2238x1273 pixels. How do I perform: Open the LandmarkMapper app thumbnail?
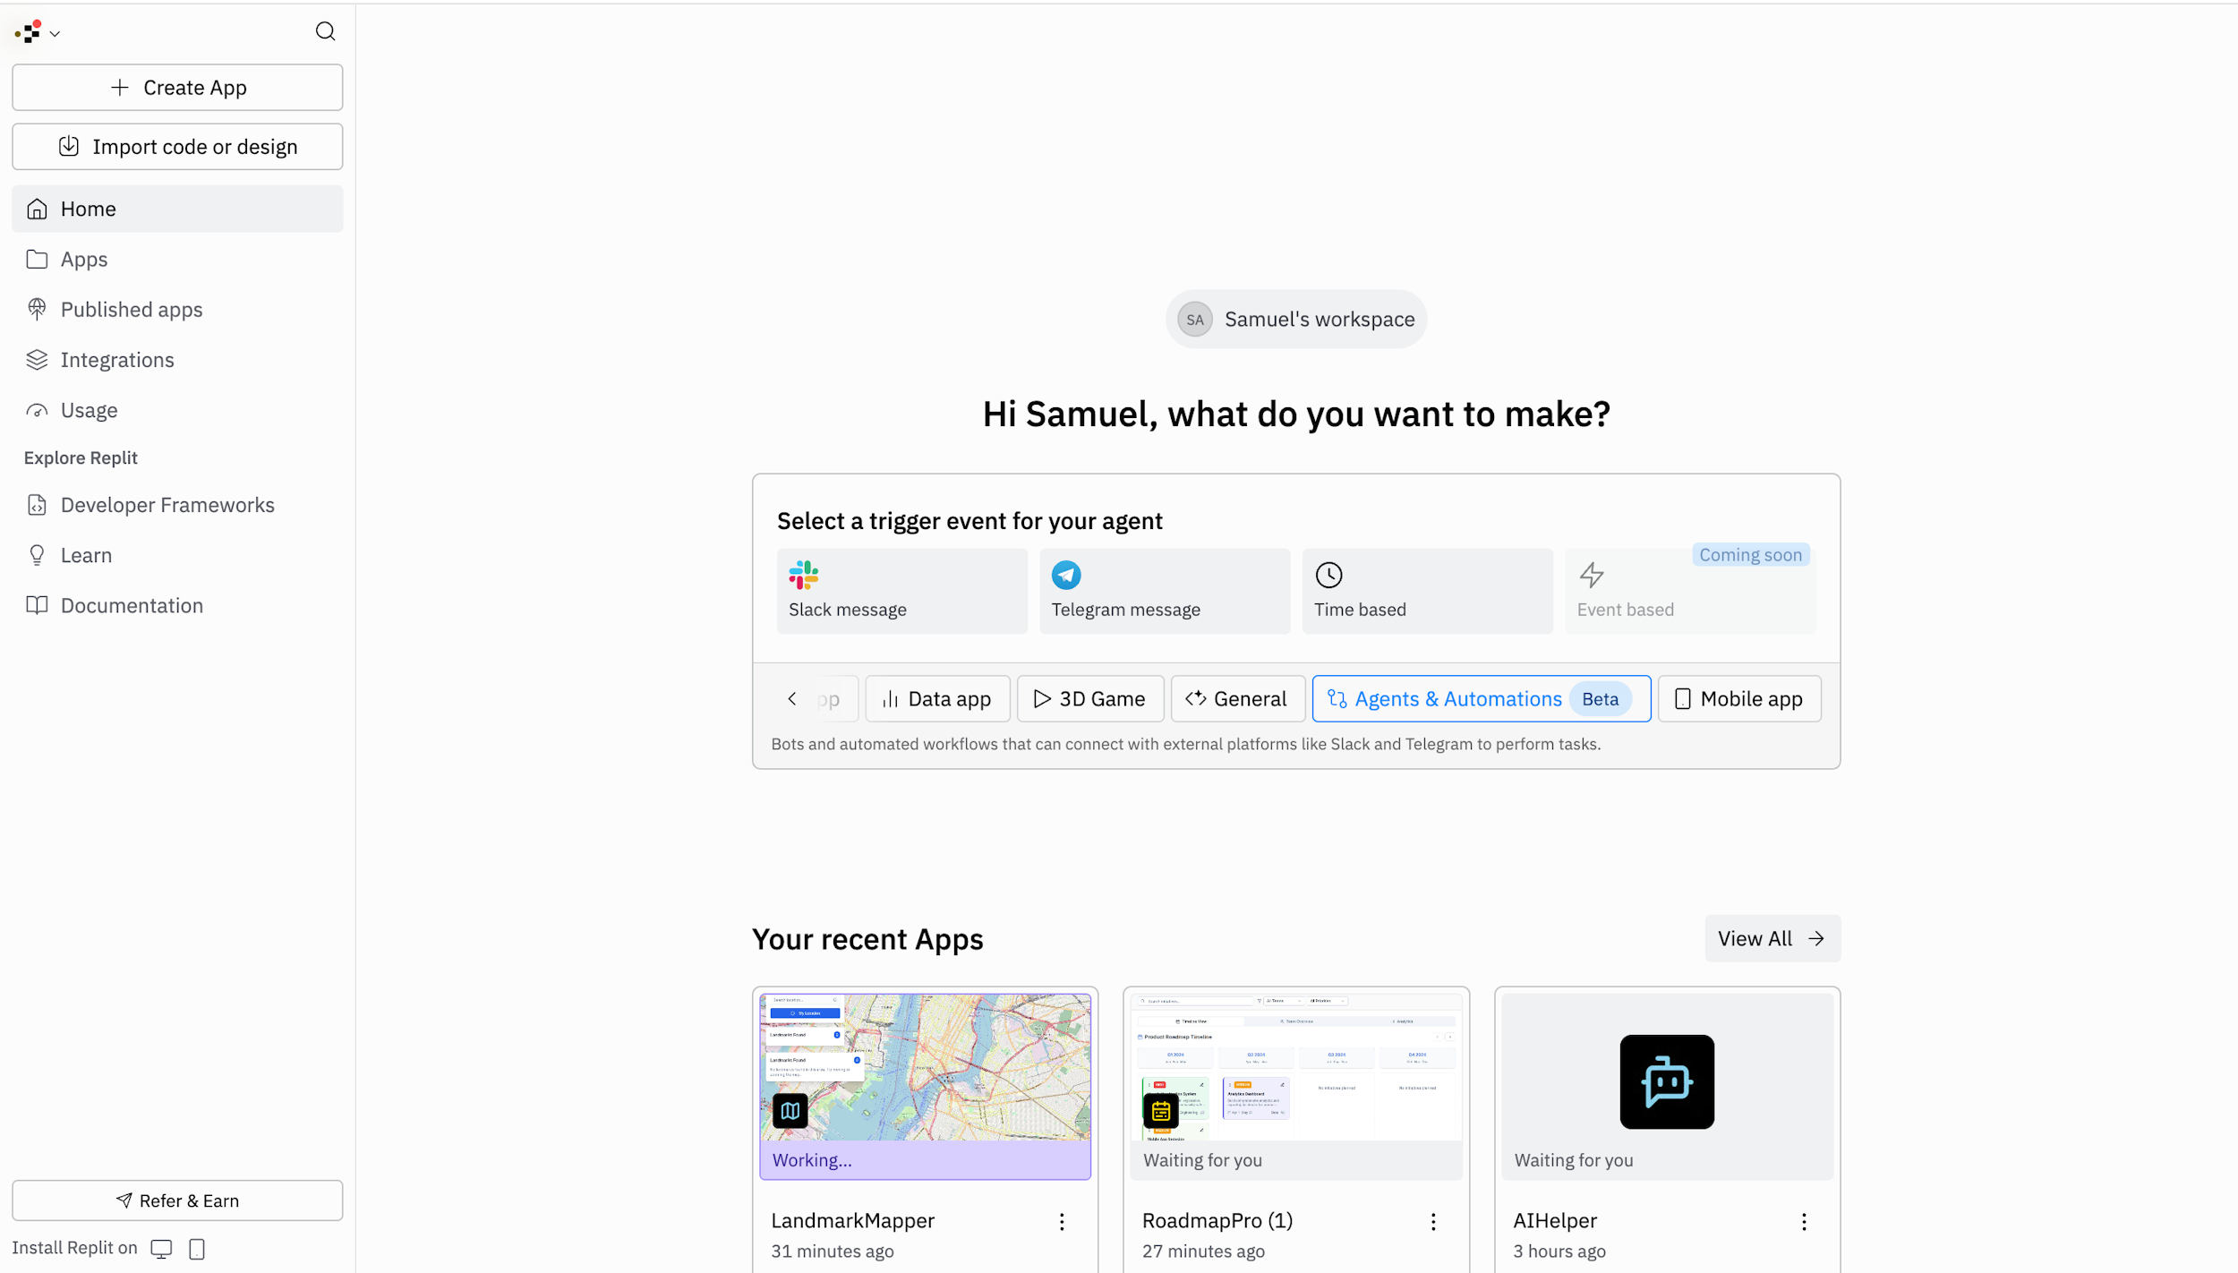point(925,1085)
